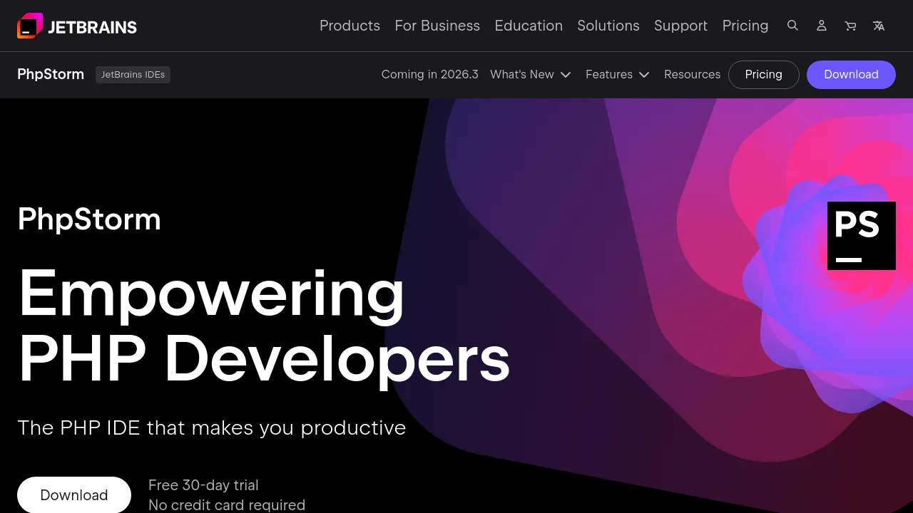
Task: Open Pricing in the top navigation
Action: click(x=745, y=26)
